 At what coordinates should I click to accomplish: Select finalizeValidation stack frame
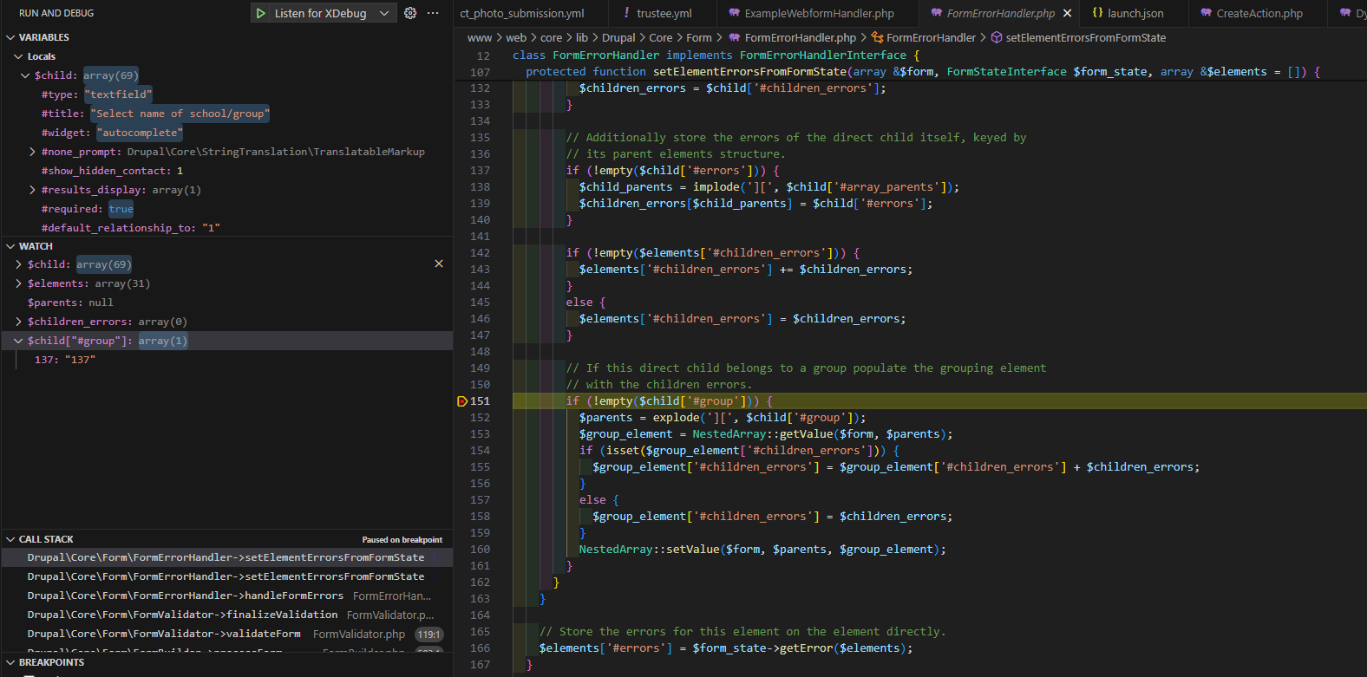tap(227, 615)
